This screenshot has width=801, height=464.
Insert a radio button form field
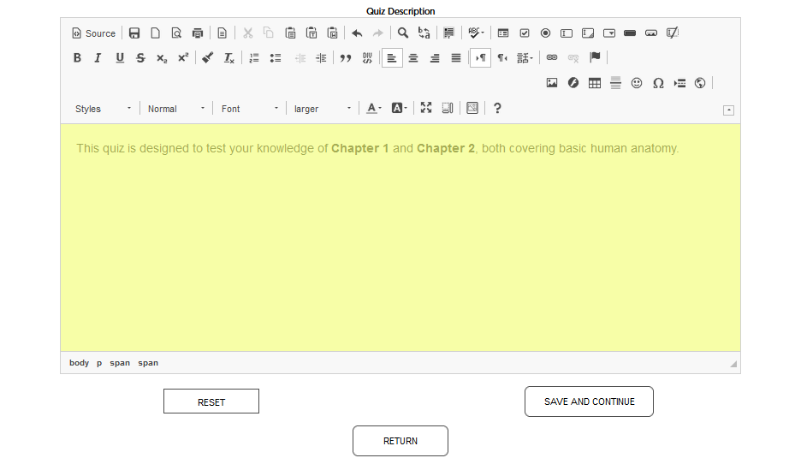tap(545, 33)
